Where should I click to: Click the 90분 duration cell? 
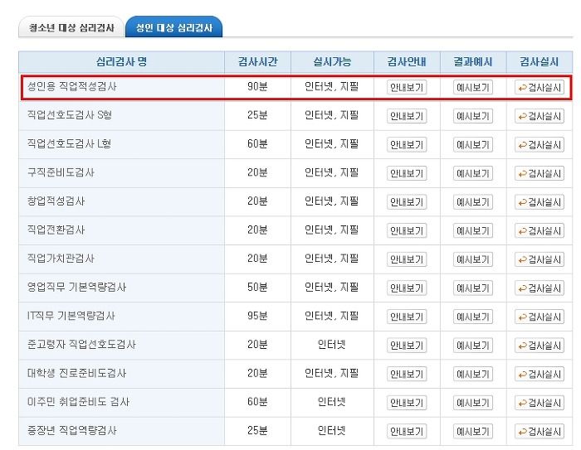pyautogui.click(x=257, y=86)
